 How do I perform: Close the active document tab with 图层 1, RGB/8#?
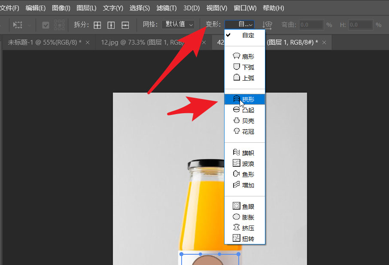click(324, 42)
